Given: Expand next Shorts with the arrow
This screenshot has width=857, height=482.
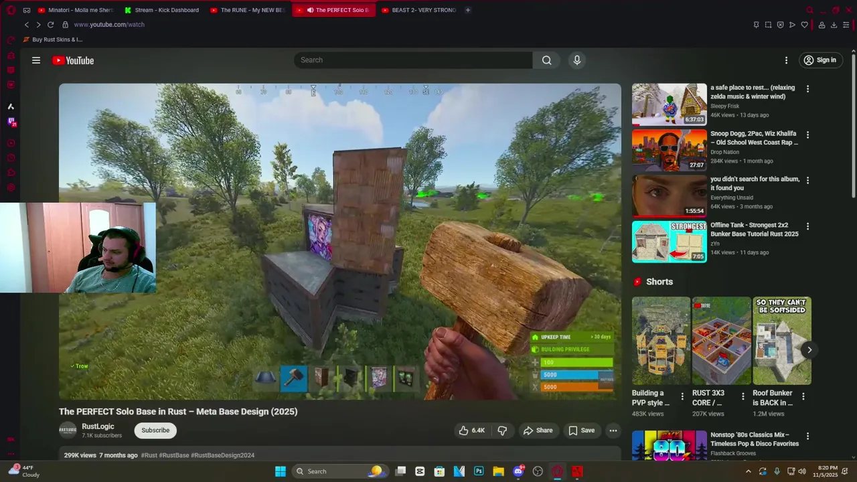Looking at the screenshot, I should tap(809, 349).
